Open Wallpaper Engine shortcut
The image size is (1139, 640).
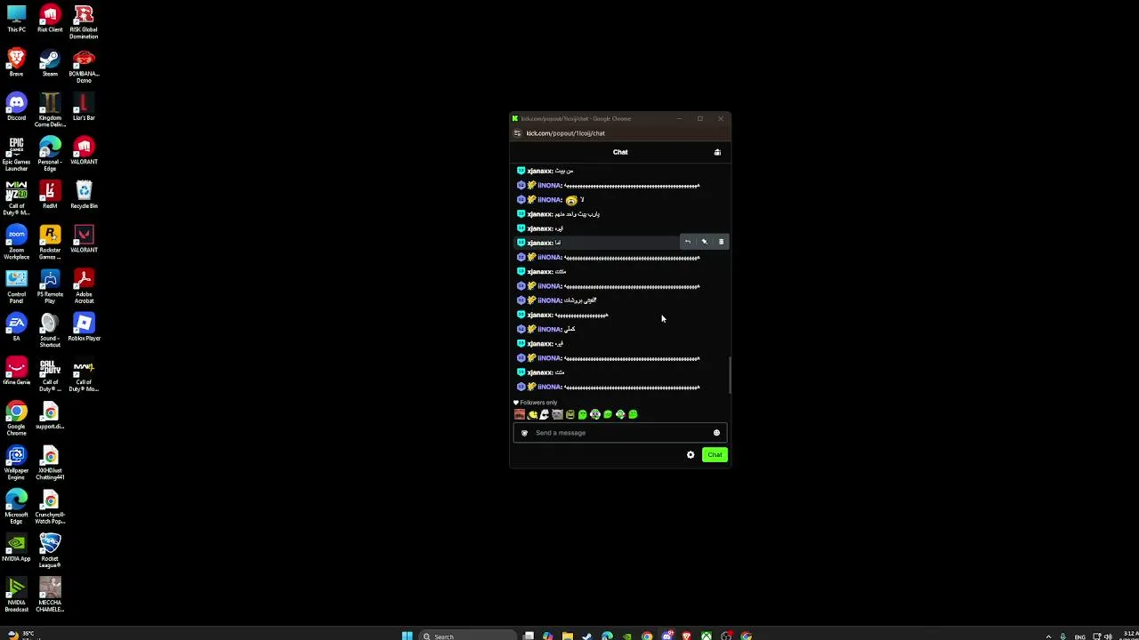(x=16, y=462)
